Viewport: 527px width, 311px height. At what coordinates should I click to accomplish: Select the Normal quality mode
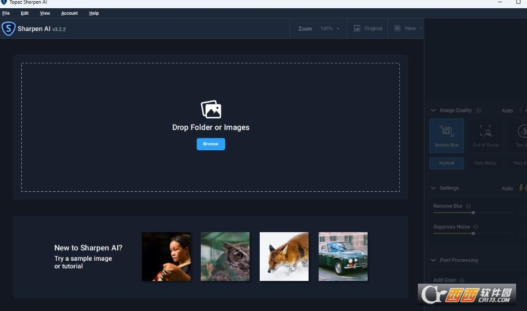click(447, 163)
